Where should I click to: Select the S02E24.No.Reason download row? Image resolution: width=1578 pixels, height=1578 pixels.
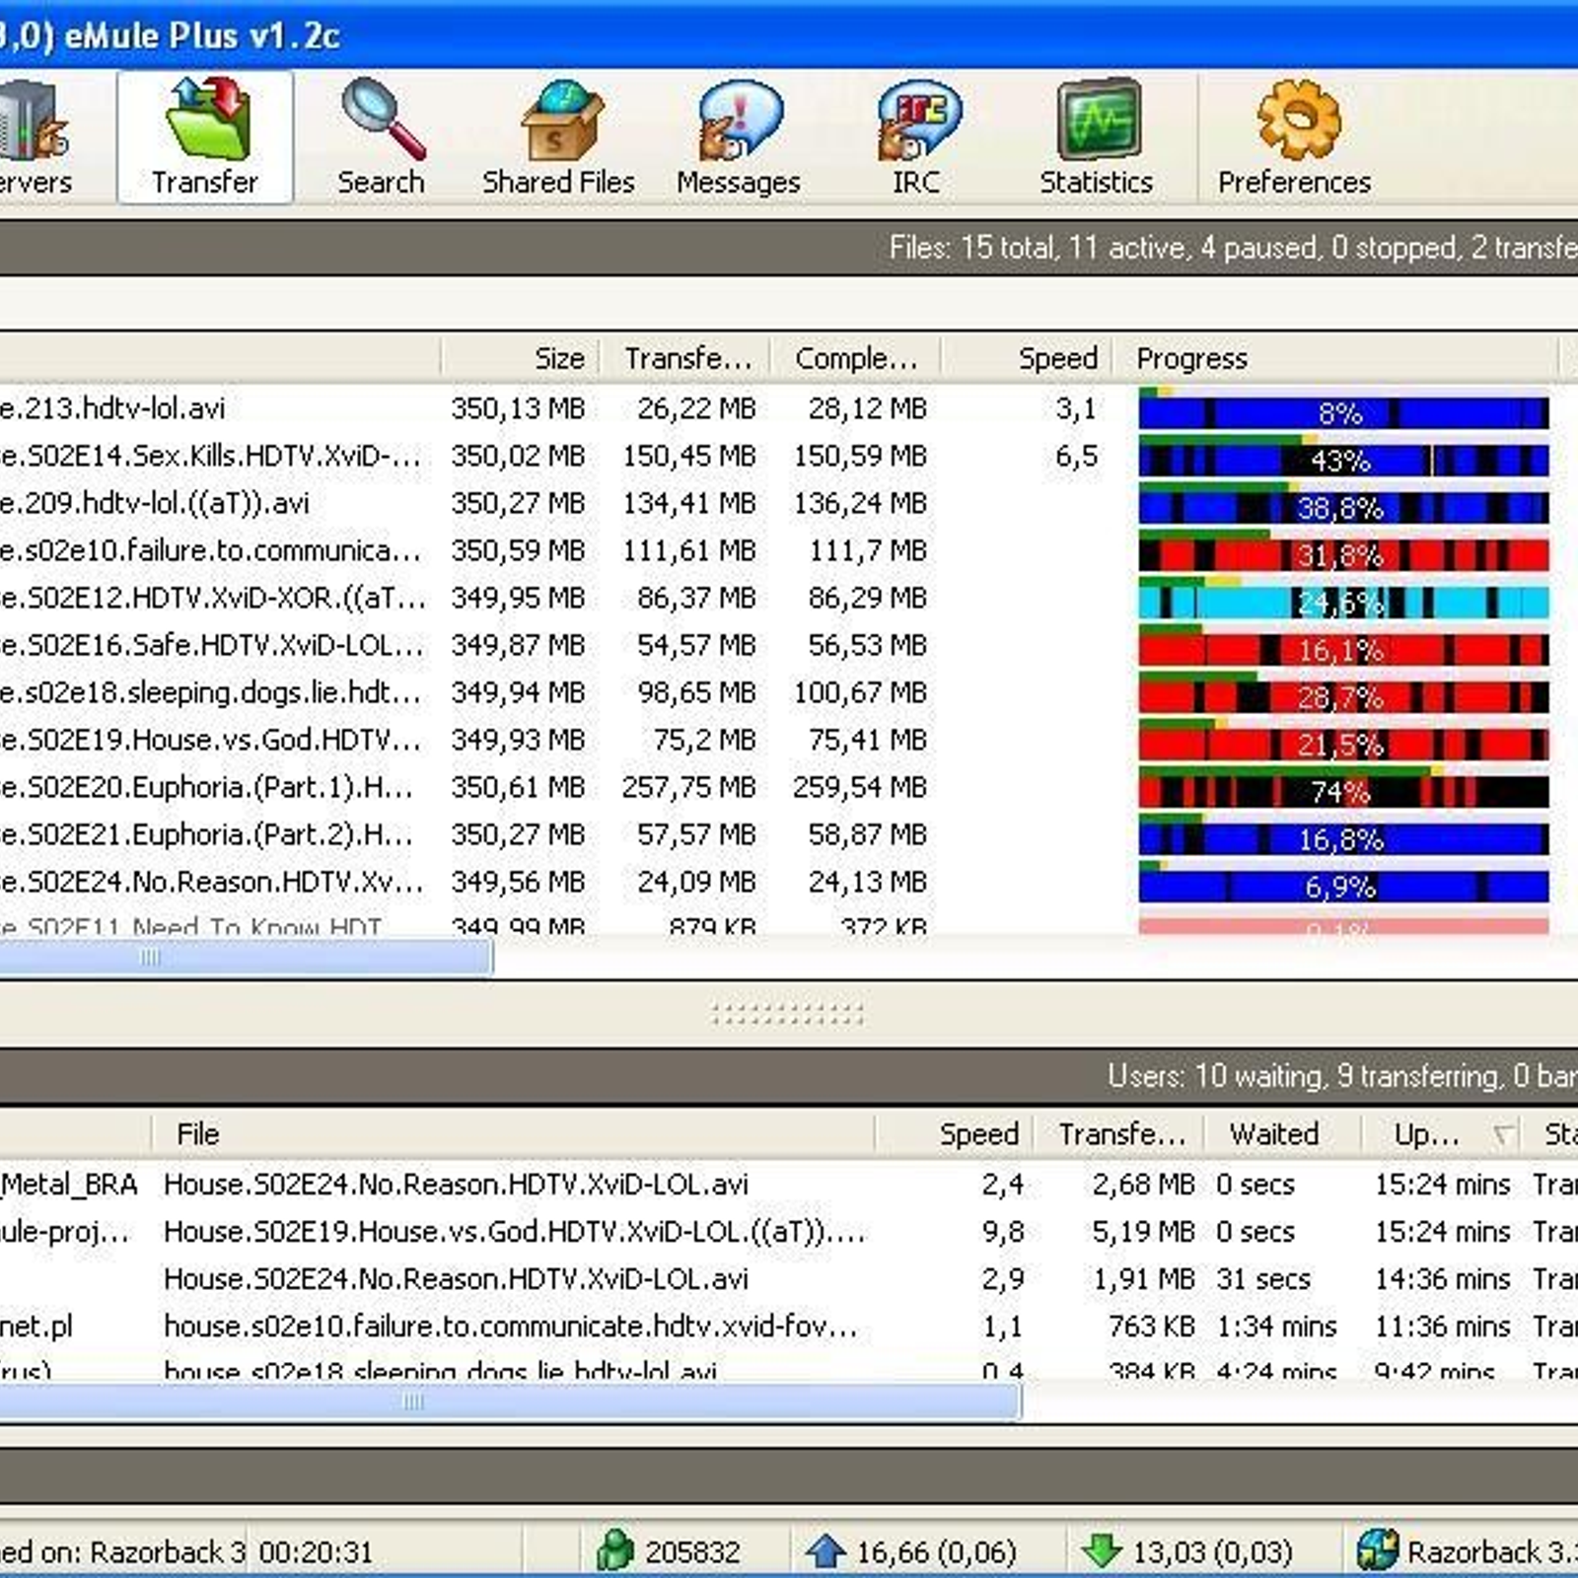[x=789, y=882]
